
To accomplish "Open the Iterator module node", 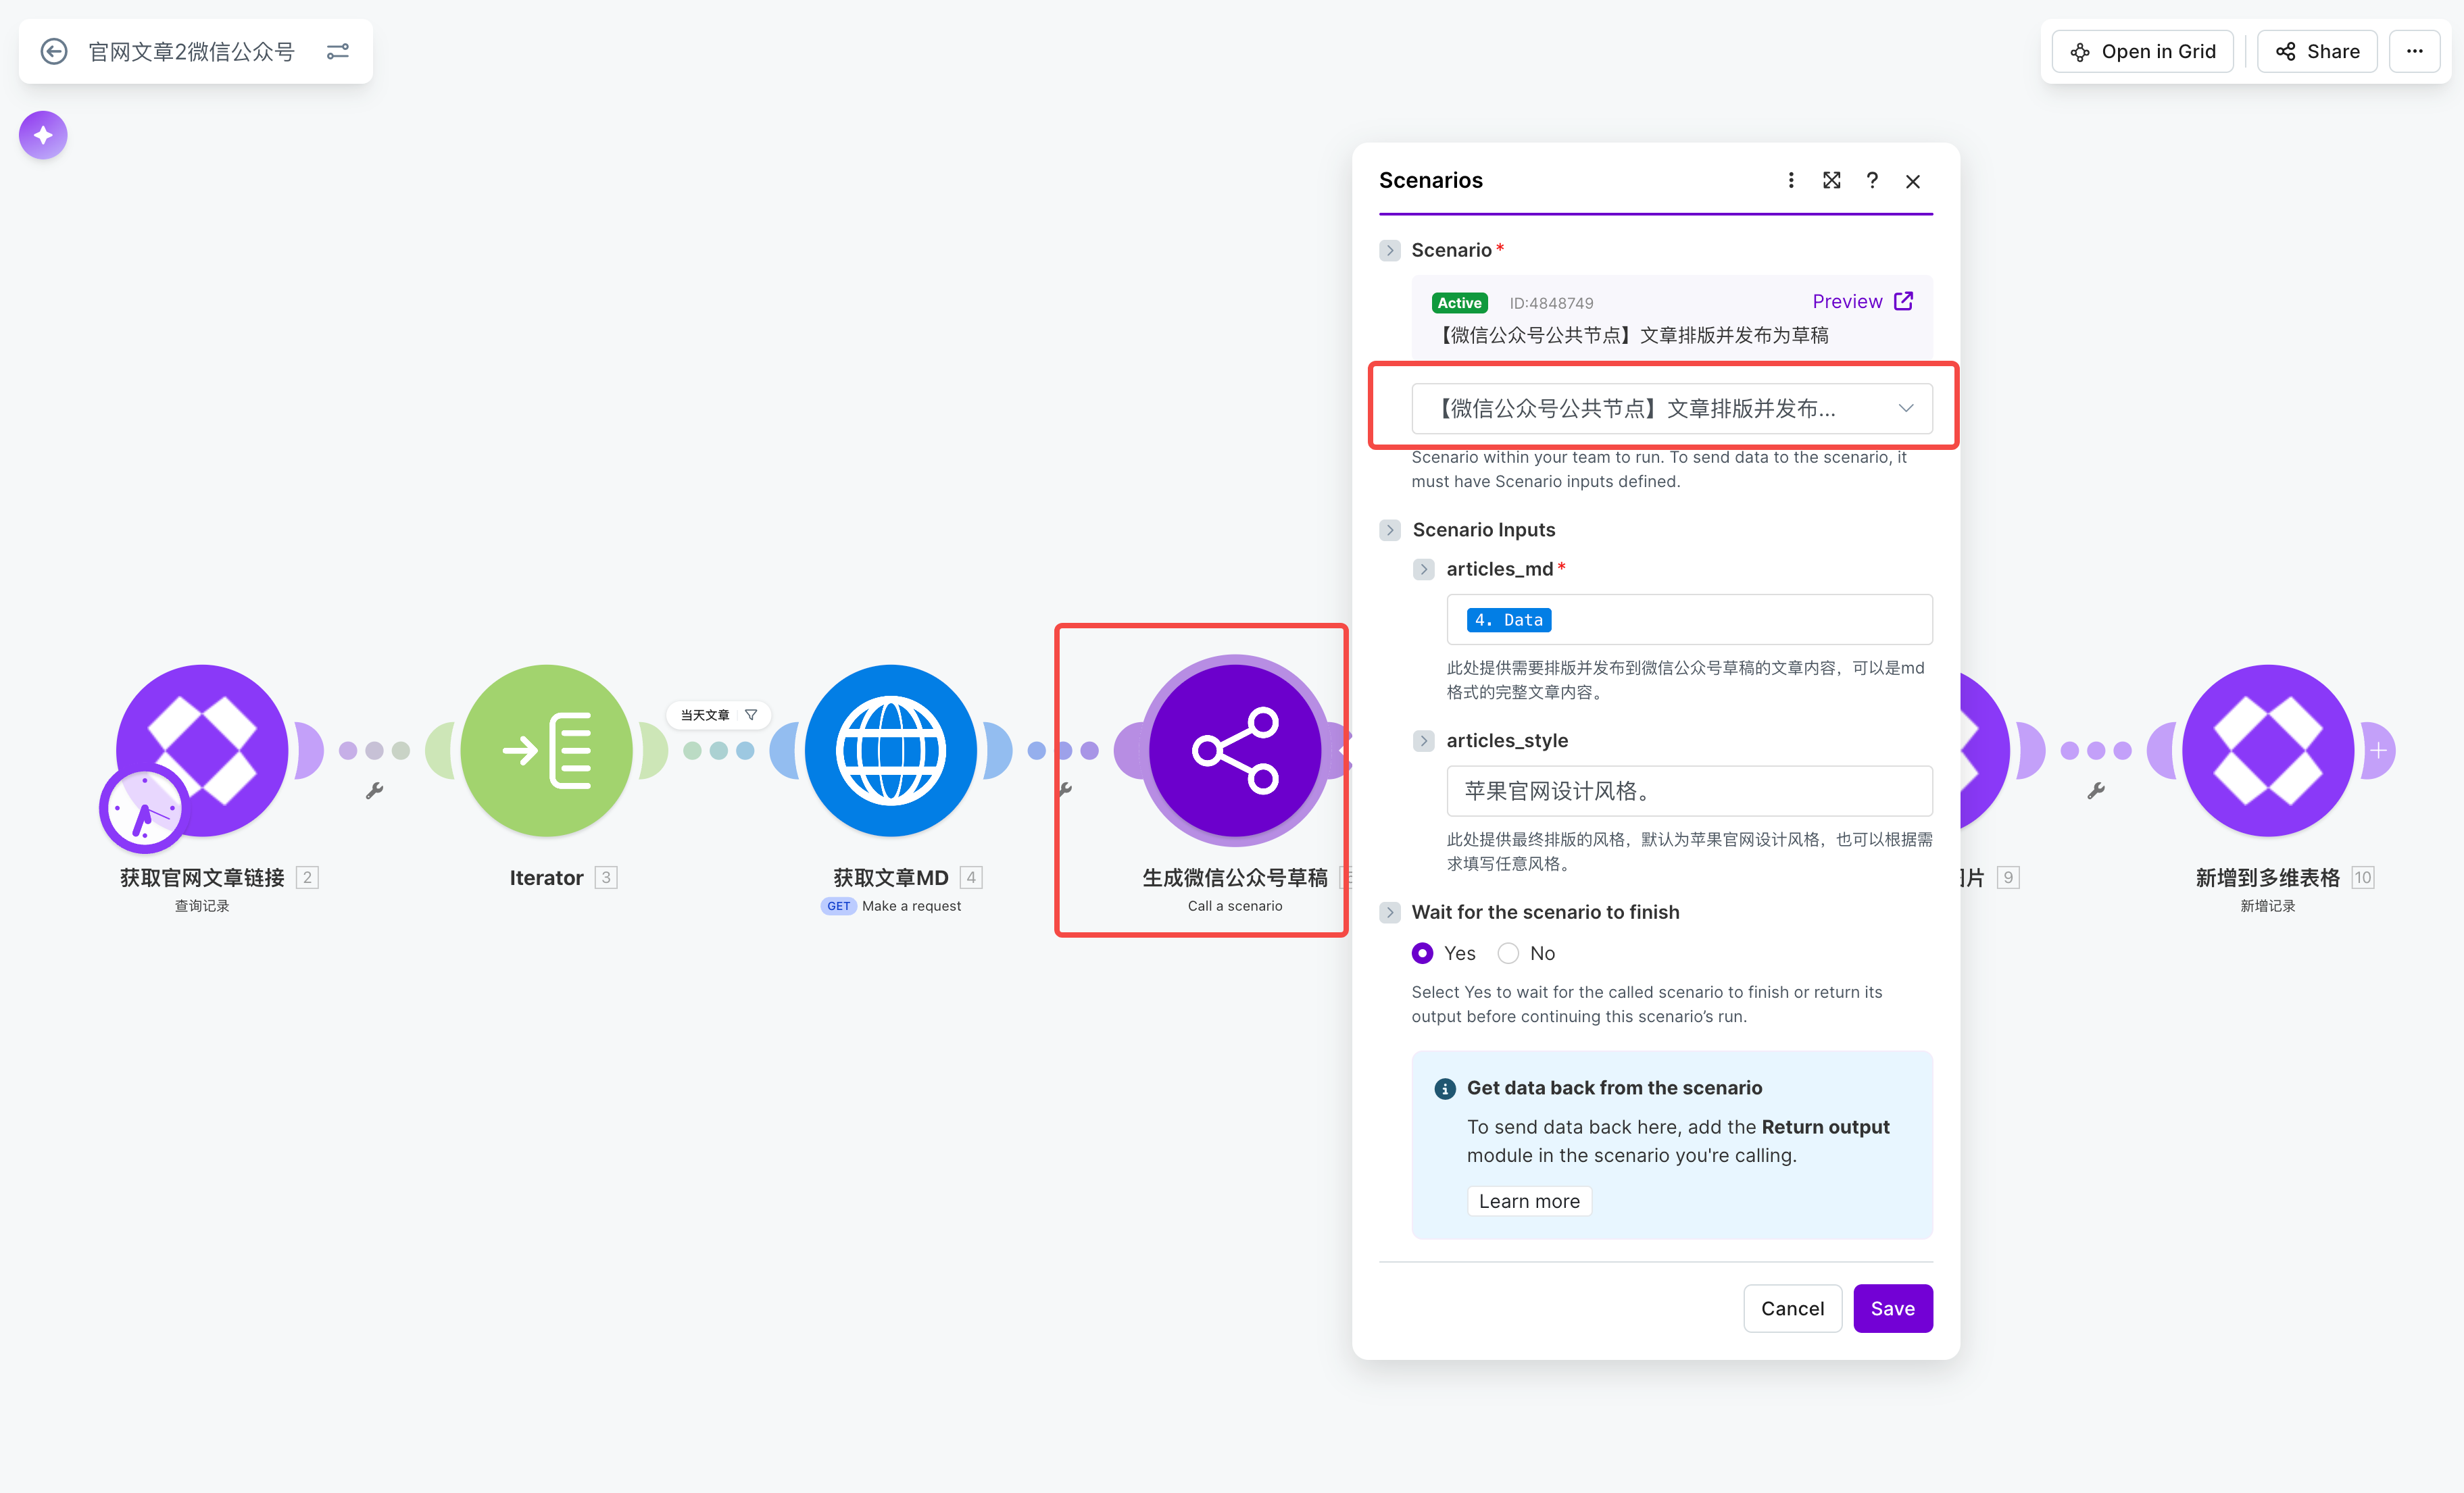I will (x=546, y=749).
